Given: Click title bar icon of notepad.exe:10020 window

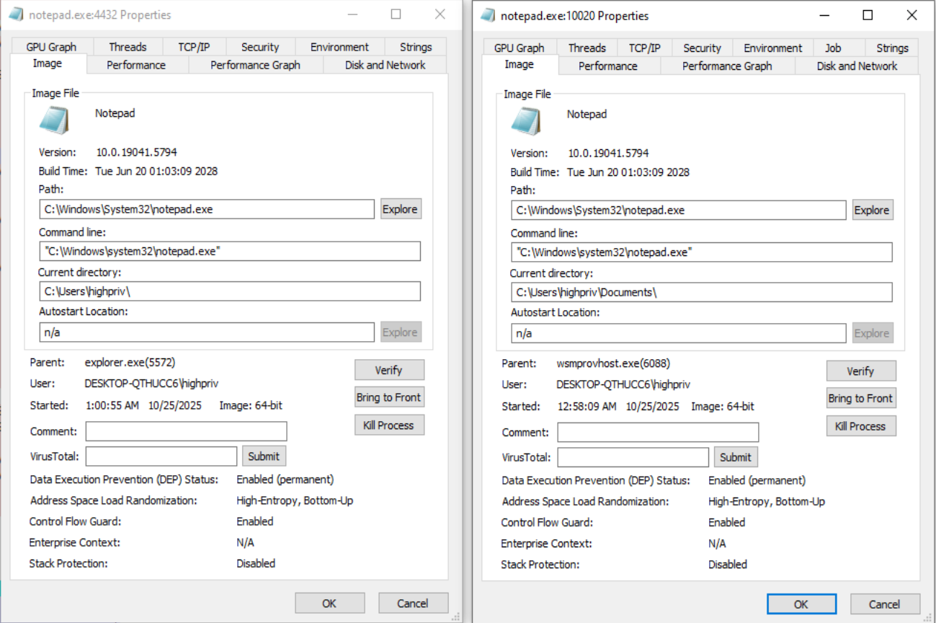Looking at the screenshot, I should point(488,15).
